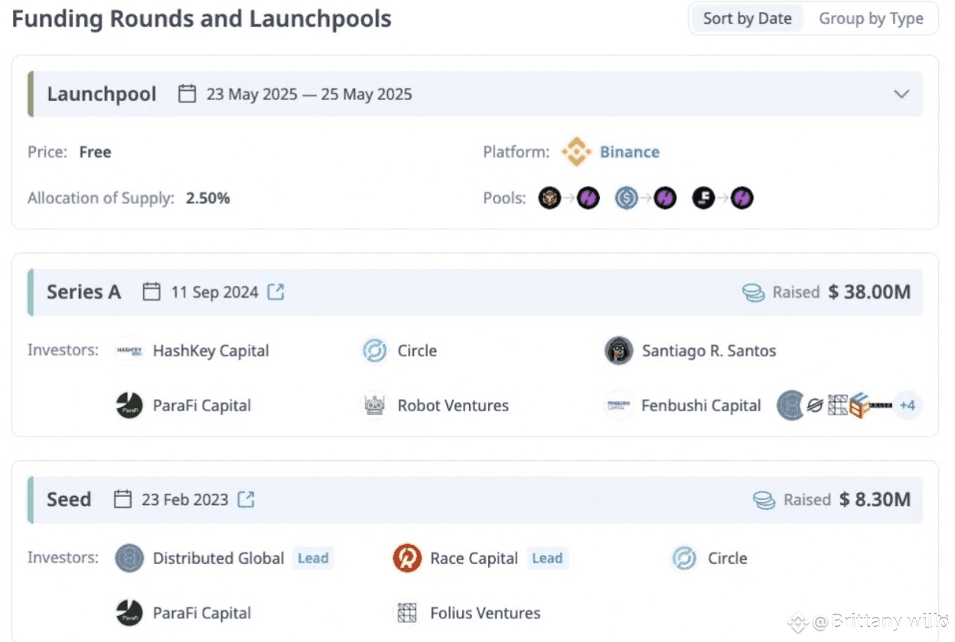
Task: Click the Series A section title
Action: pyautogui.click(x=84, y=292)
